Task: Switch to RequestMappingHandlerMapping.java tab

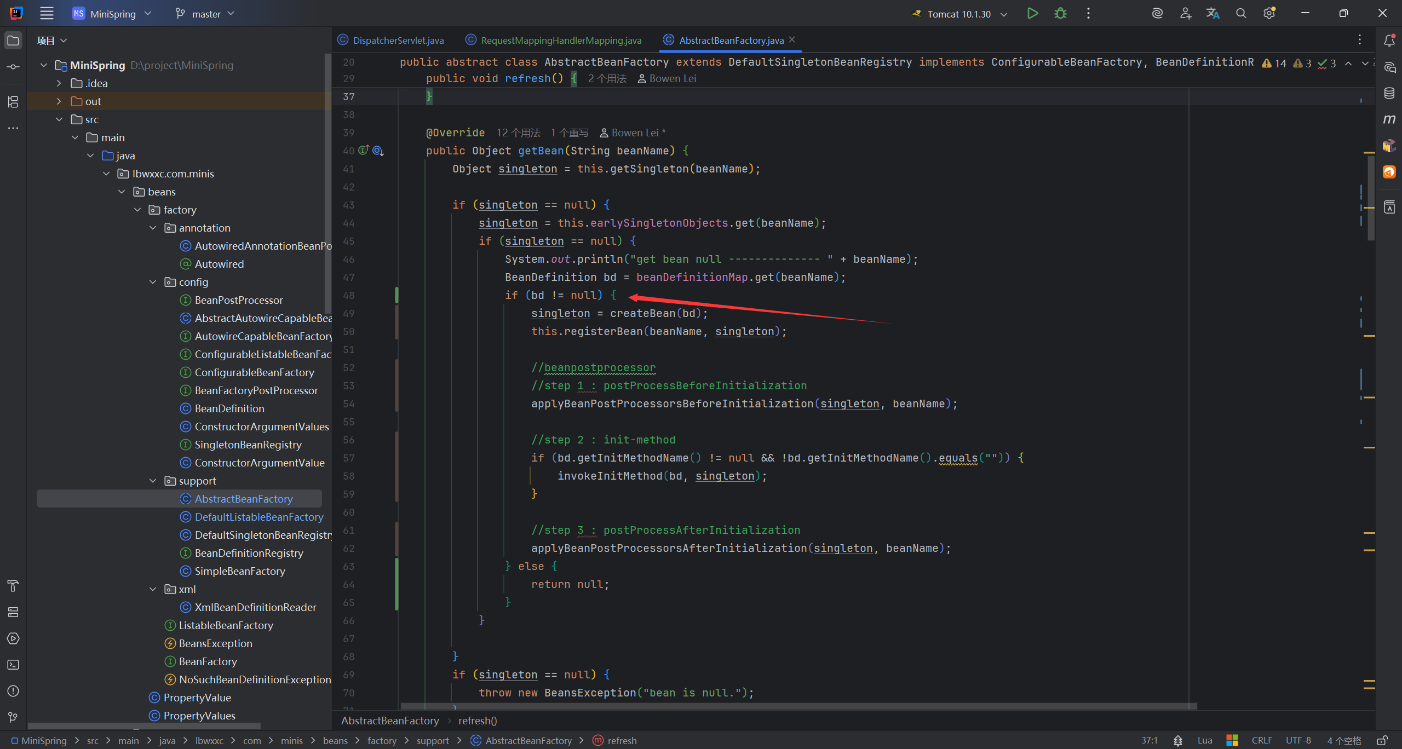Action: coord(553,41)
